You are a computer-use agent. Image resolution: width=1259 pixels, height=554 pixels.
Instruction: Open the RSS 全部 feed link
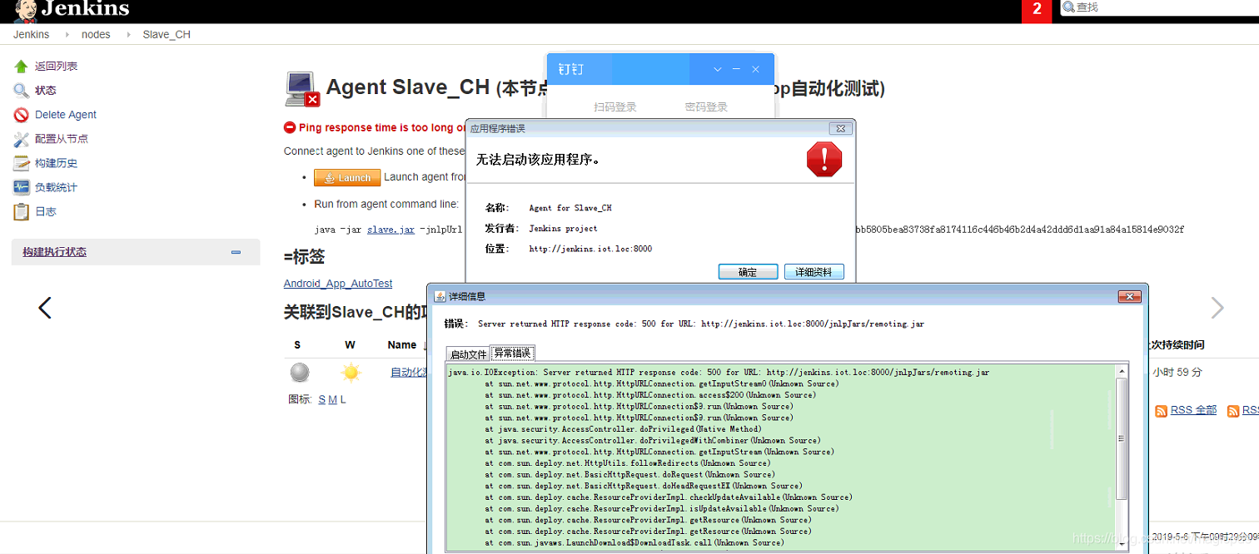1193,410
